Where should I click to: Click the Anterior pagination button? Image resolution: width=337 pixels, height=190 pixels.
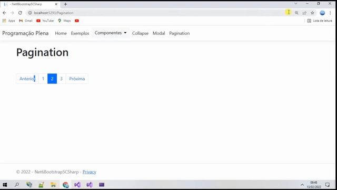[27, 79]
